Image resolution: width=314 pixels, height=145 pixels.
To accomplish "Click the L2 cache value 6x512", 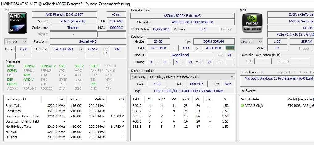I will coord(93,49).
